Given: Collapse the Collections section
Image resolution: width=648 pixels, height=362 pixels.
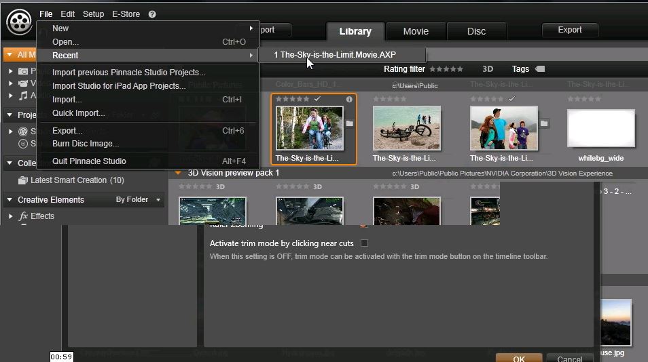Looking at the screenshot, I should click(x=10, y=163).
